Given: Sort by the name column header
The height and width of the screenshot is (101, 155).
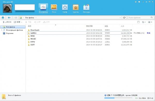Looking at the screenshot, I should point(29,26).
